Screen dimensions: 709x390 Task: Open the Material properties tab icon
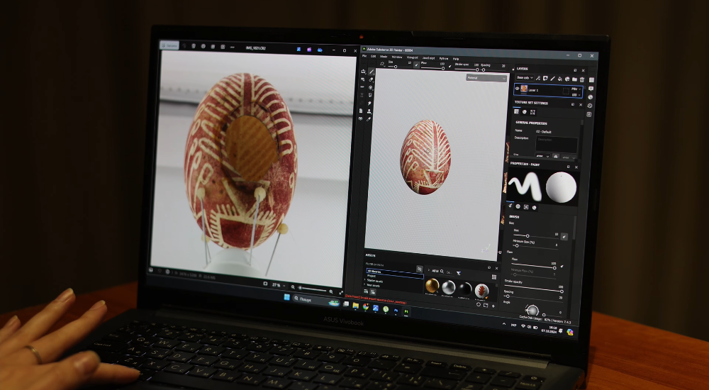click(x=534, y=208)
